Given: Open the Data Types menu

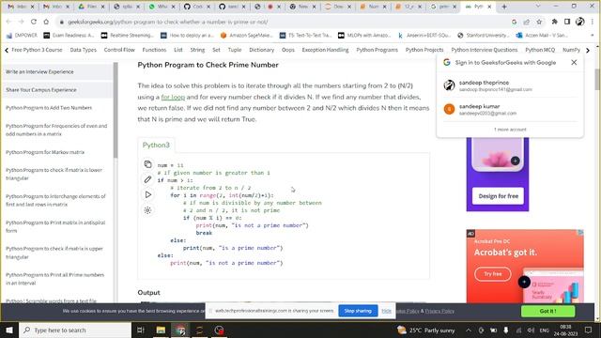Looking at the screenshot, I should click(x=84, y=50).
